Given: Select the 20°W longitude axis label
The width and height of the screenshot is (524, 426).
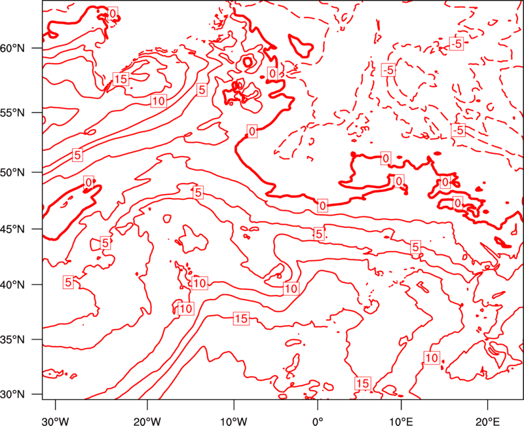Looking at the screenshot, I should click(147, 421).
